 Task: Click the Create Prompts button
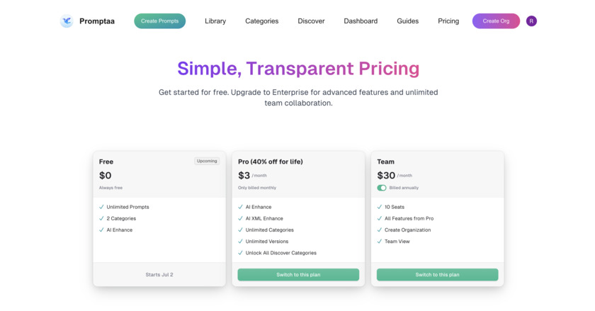pyautogui.click(x=159, y=21)
